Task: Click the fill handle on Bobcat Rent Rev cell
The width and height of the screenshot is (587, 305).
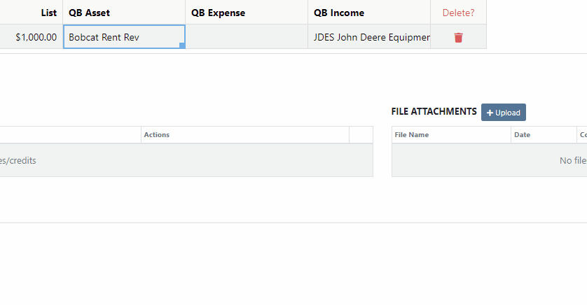Action: (x=182, y=45)
